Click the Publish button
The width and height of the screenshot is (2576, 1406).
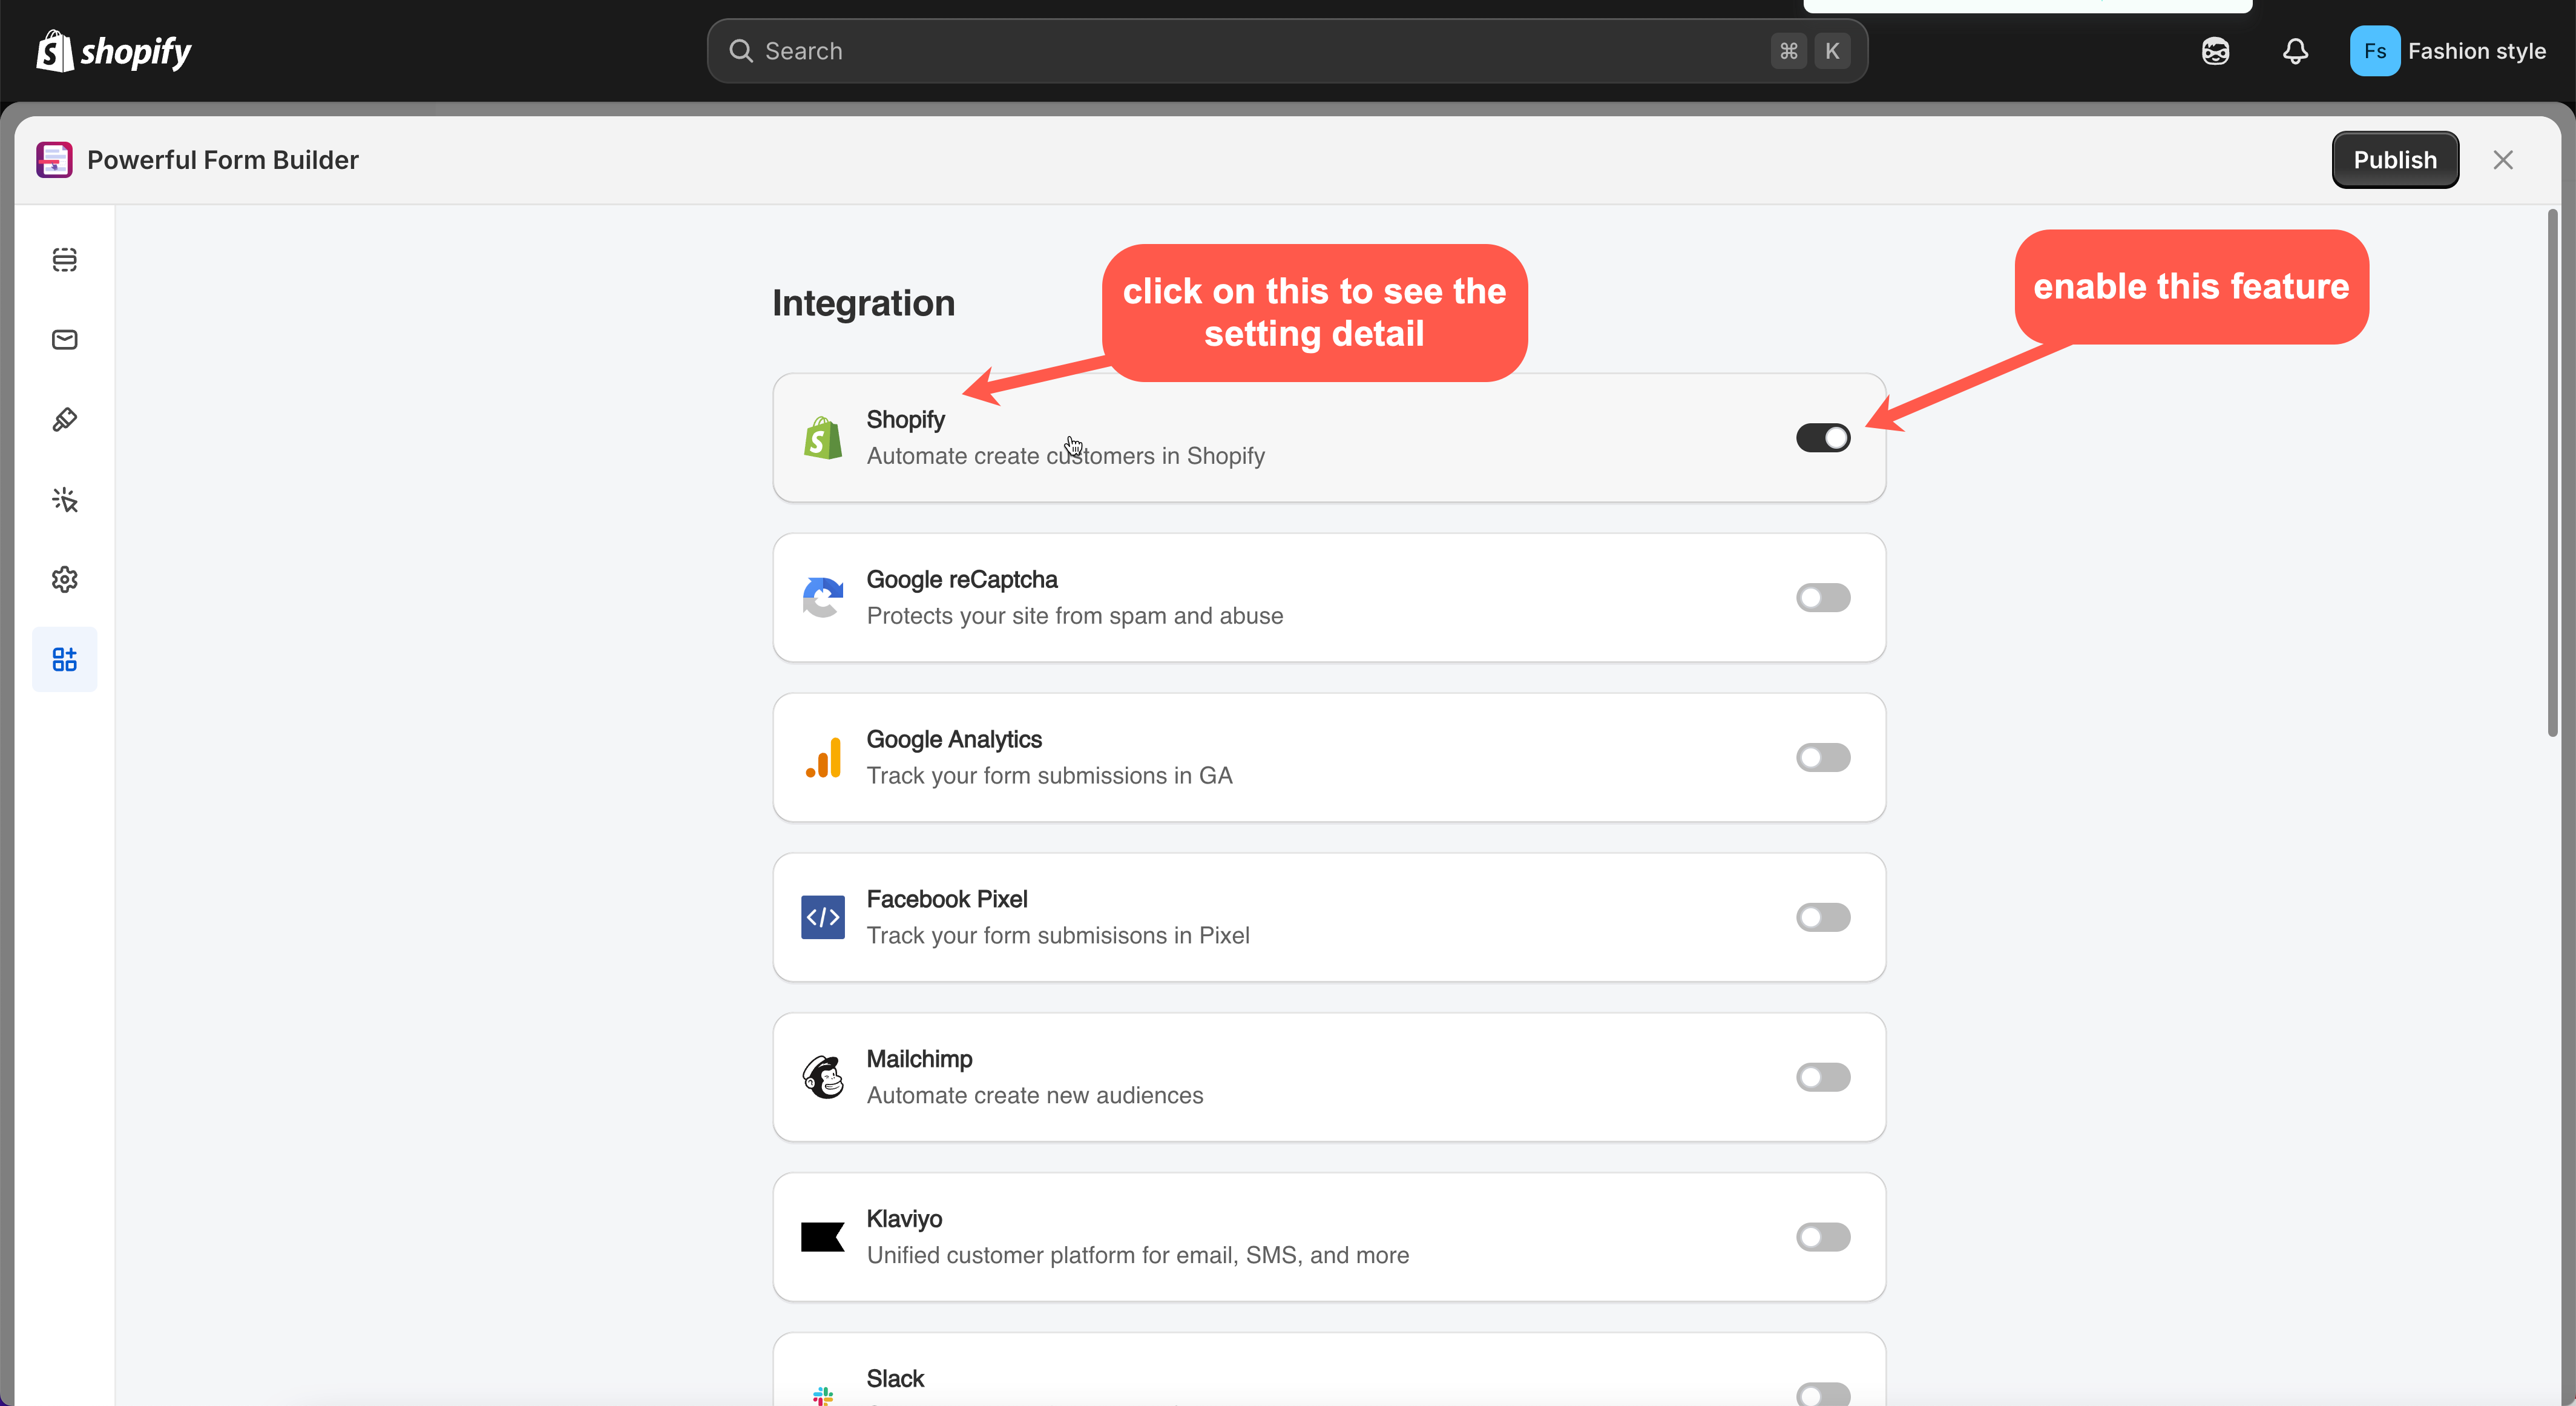point(2394,160)
